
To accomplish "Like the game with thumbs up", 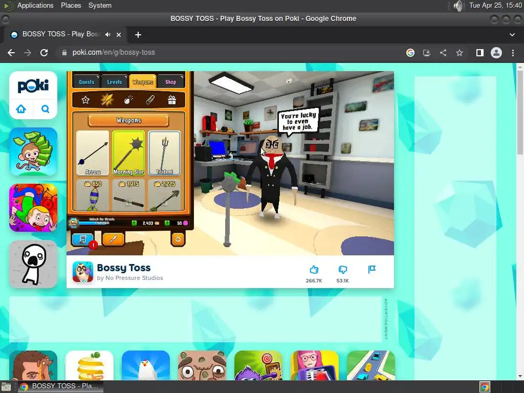I will click(x=314, y=269).
